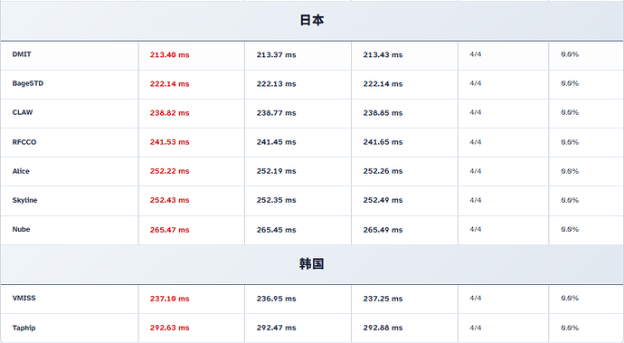The height and width of the screenshot is (343, 624).
Task: Select the DMIT row name
Action: click(22, 54)
